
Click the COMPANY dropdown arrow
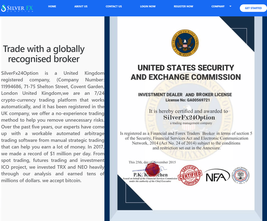230,6
